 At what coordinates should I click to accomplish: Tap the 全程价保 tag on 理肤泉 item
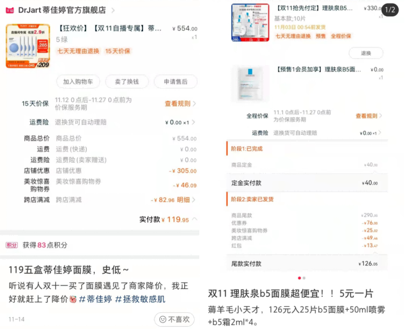click(341, 36)
